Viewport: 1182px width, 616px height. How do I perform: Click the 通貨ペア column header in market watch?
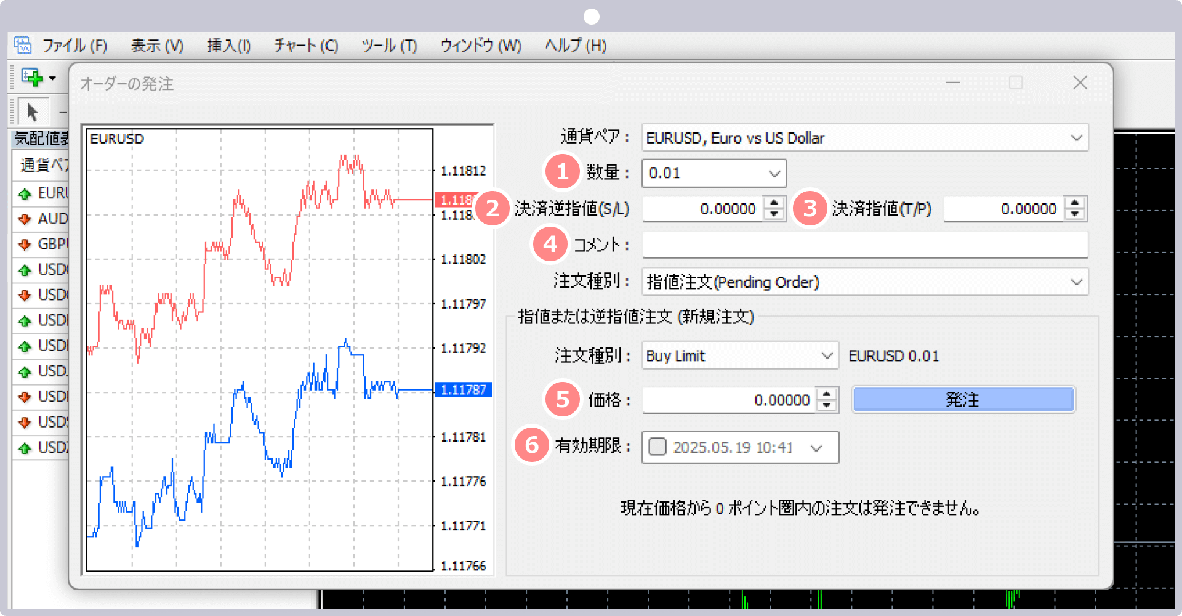pyautogui.click(x=41, y=165)
